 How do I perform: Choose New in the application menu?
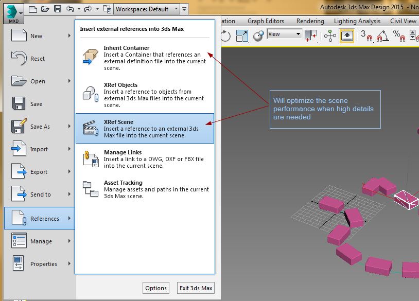tap(39, 36)
